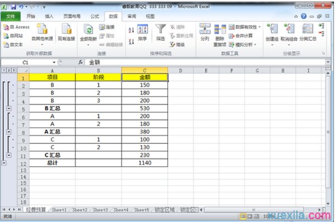Show outline level 1
Screen dimensions: 335x222
click(x=4, y=70)
